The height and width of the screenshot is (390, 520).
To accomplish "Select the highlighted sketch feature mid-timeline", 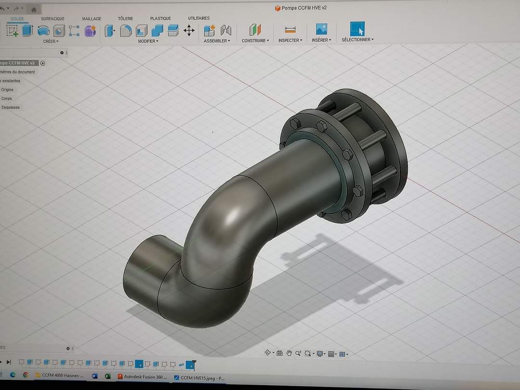I will (x=139, y=364).
